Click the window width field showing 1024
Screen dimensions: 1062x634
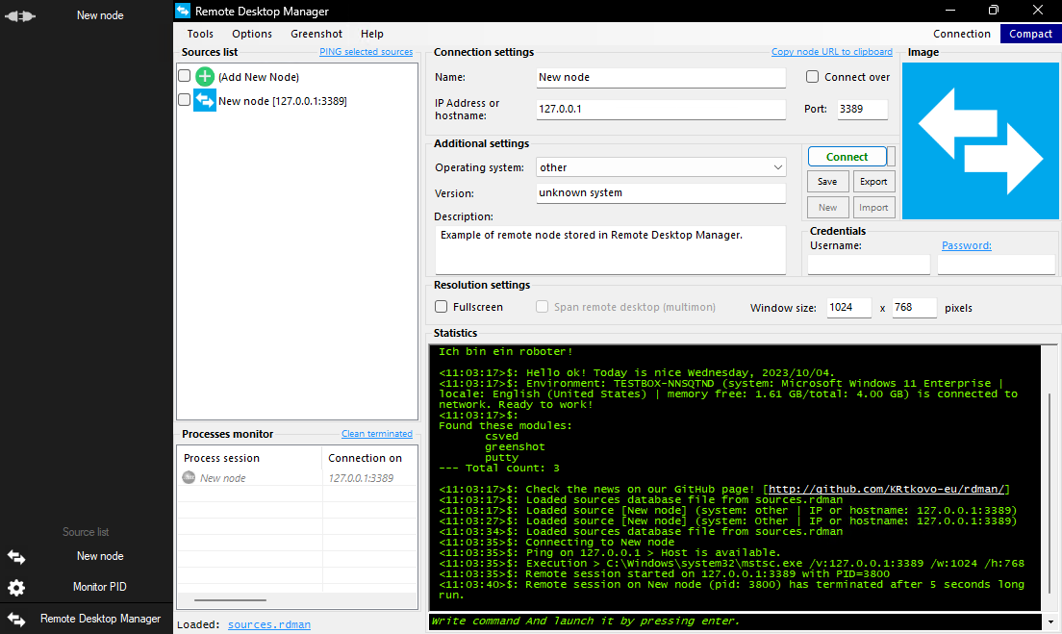[x=848, y=308]
